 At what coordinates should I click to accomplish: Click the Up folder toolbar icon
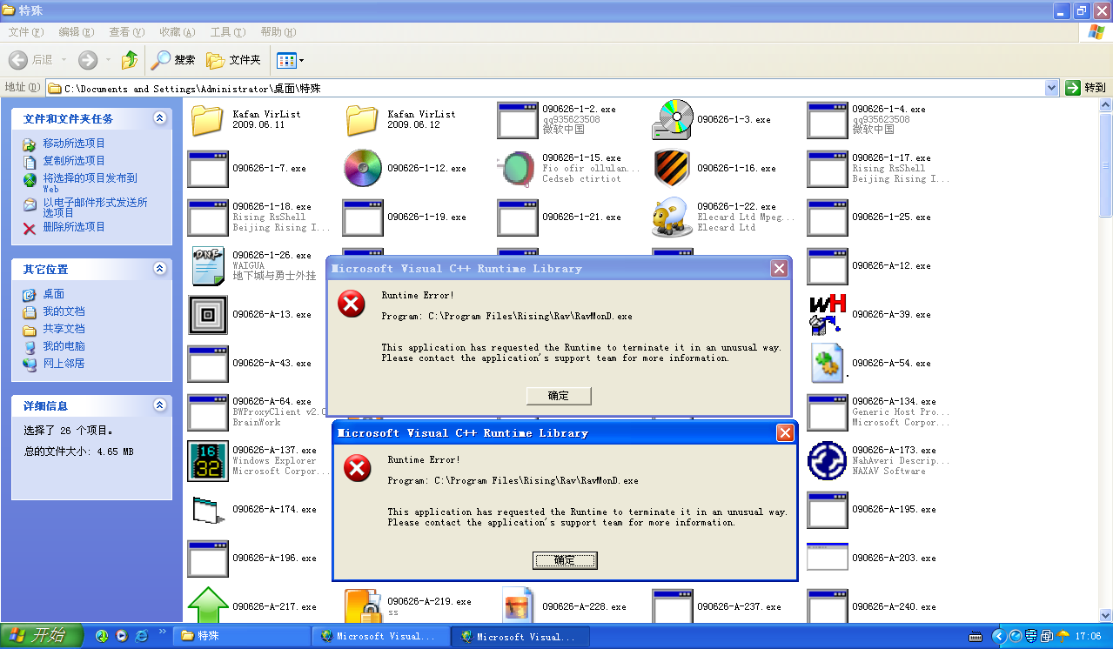point(130,60)
